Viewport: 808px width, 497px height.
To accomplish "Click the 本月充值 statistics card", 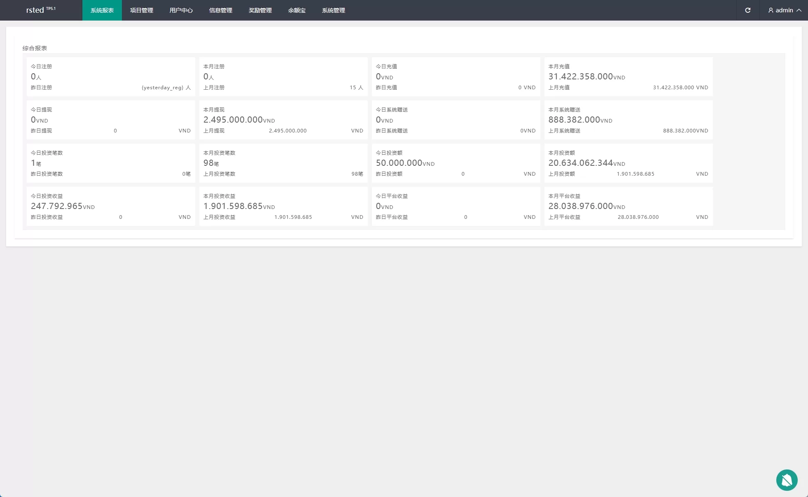I will point(628,77).
